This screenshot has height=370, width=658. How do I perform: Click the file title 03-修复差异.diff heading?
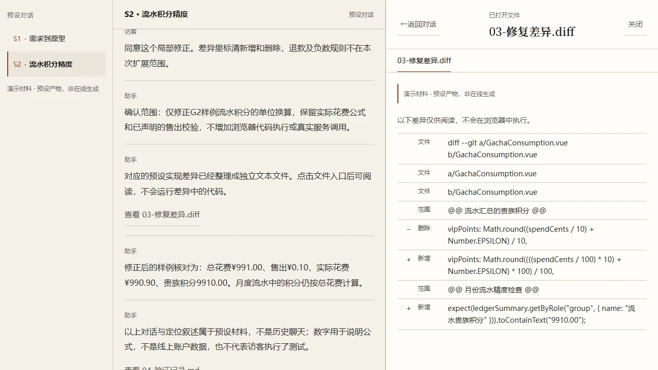pyautogui.click(x=532, y=32)
